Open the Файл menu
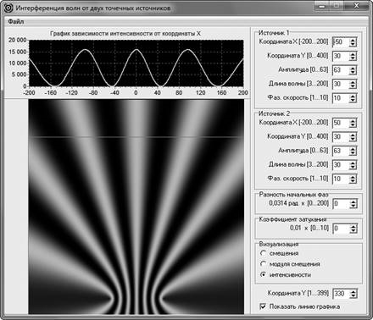Image resolution: width=373 pixels, height=320 pixels. (16, 22)
